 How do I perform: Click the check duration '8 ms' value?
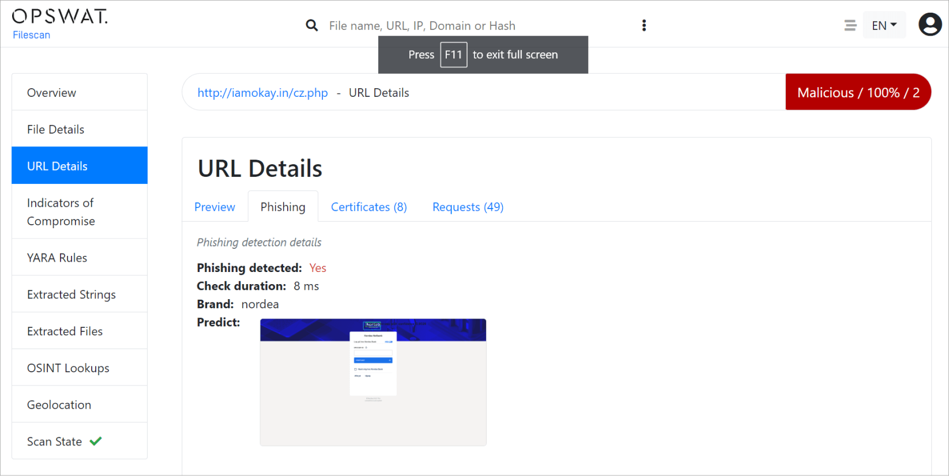point(306,286)
